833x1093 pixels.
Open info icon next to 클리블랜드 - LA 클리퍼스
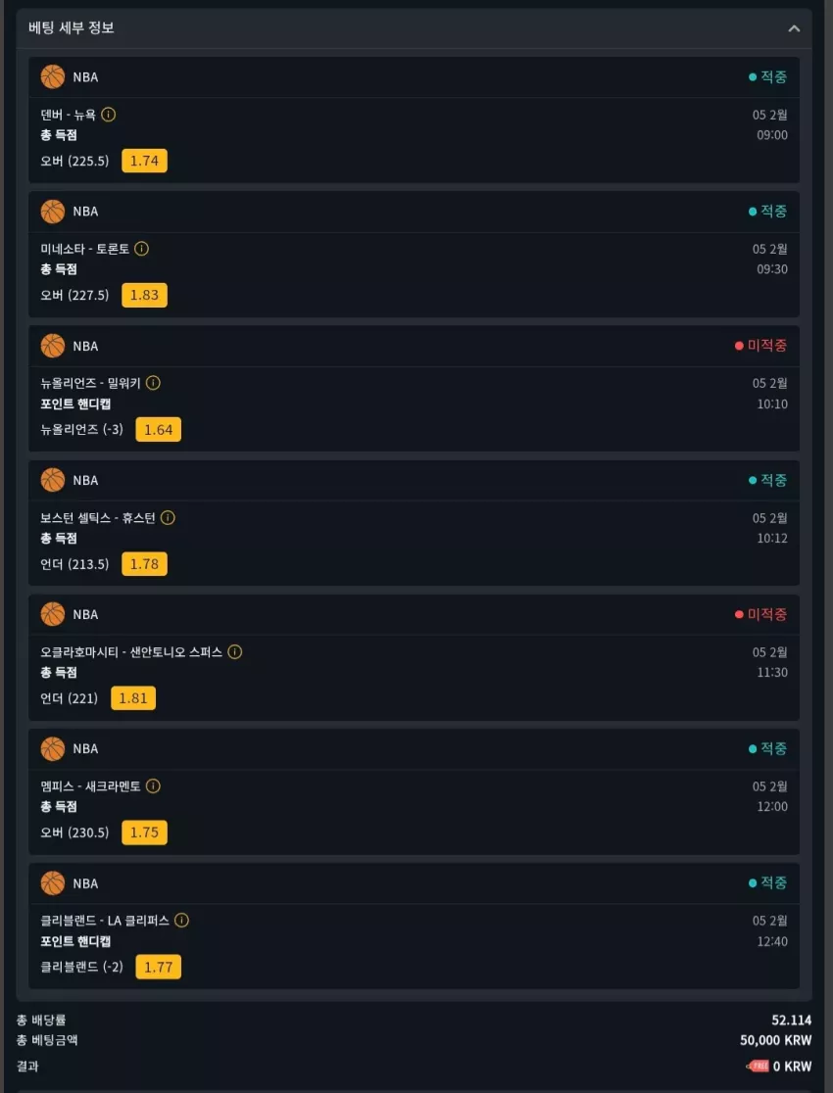click(x=181, y=920)
